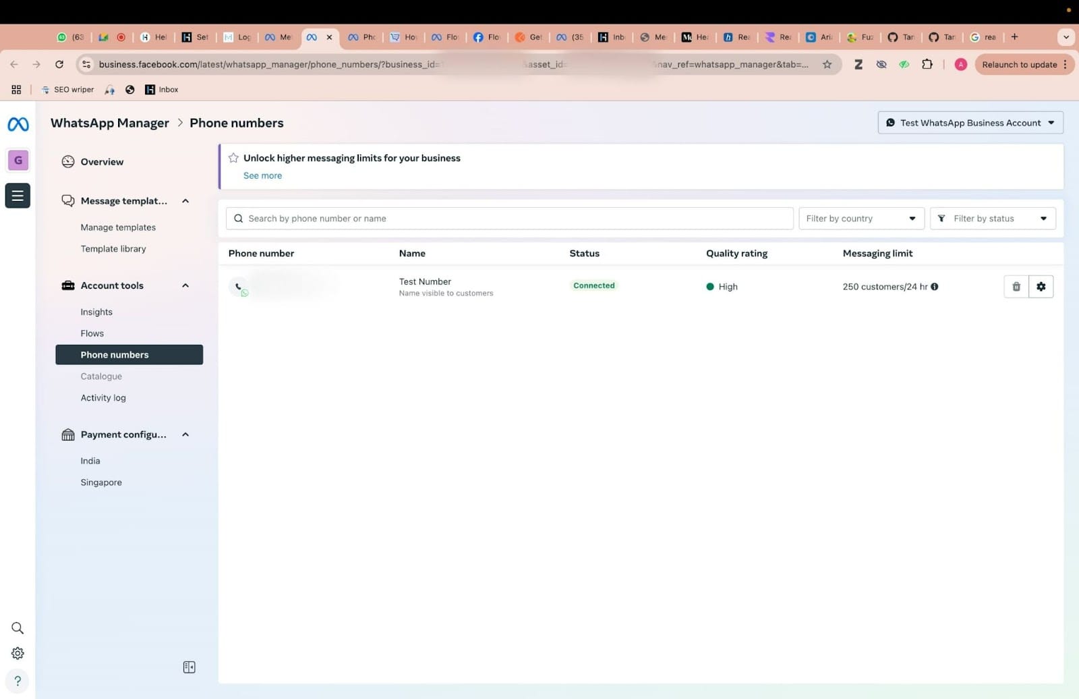Bookmark this page with star icon

coord(827,65)
